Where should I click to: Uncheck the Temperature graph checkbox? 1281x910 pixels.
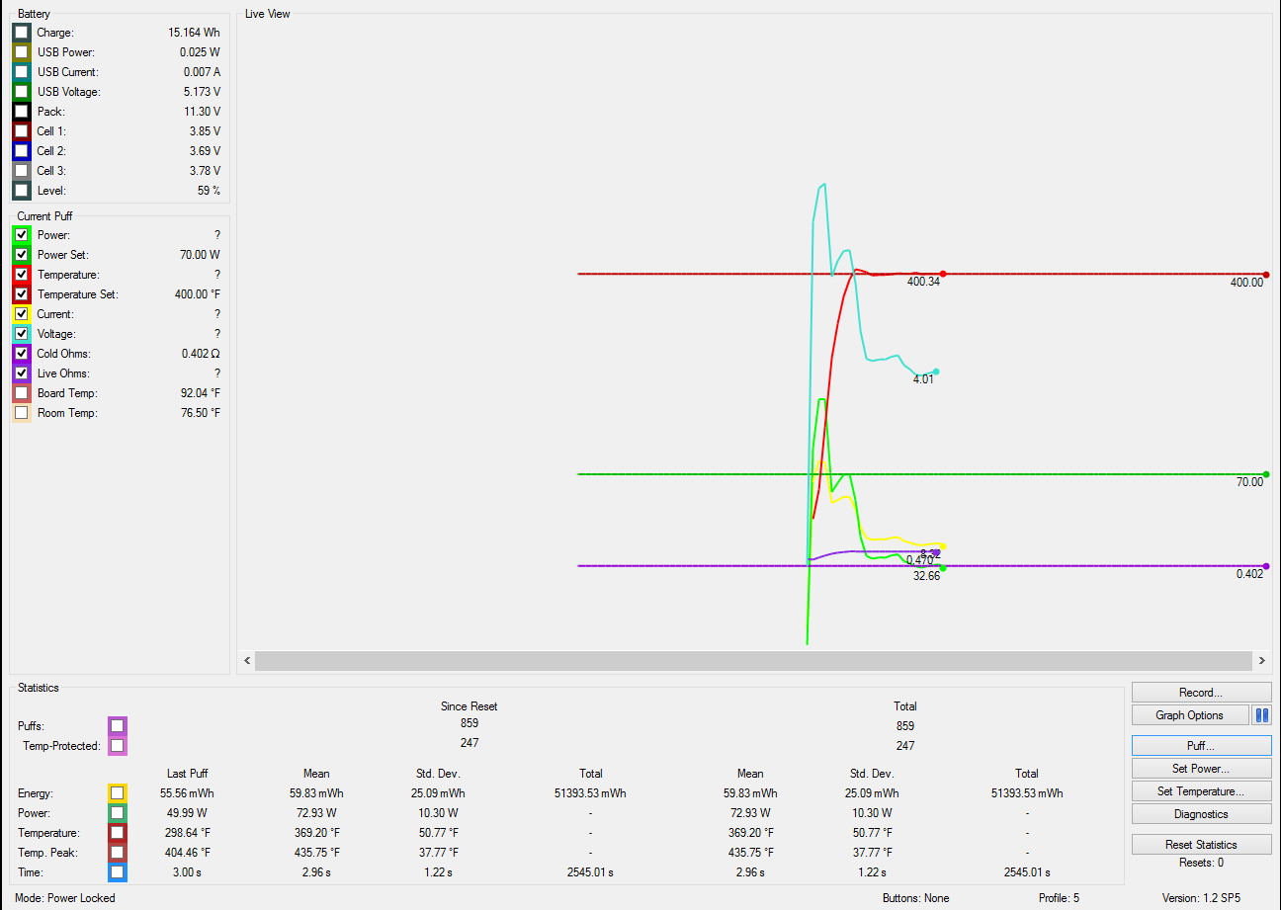[x=22, y=275]
